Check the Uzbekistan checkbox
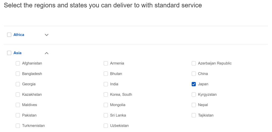Screen dimensions: 272x132 (x=106, y=126)
